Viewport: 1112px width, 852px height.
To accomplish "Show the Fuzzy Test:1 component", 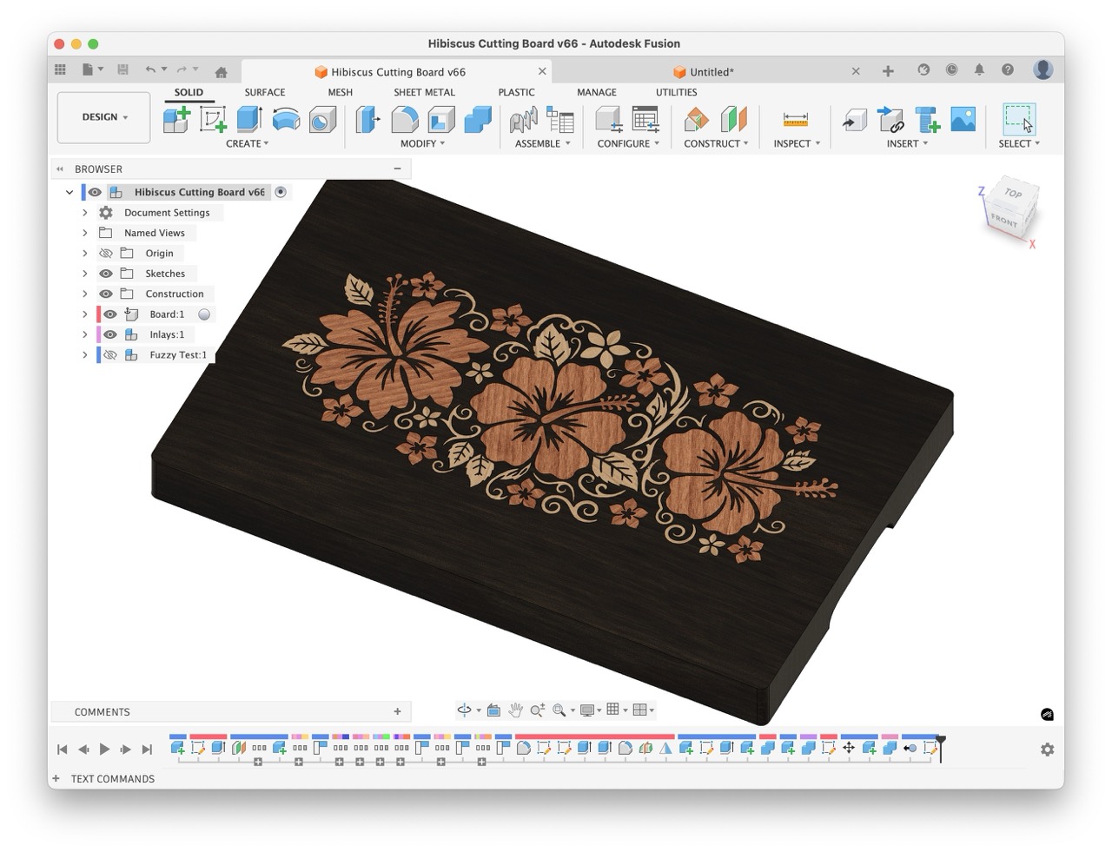I will coord(109,354).
